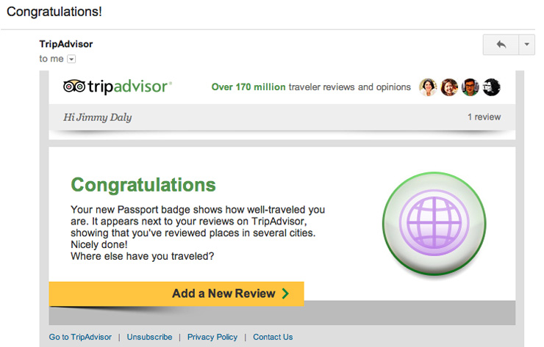
Task: Open the Go to TripAdvisor link
Action: [80, 337]
